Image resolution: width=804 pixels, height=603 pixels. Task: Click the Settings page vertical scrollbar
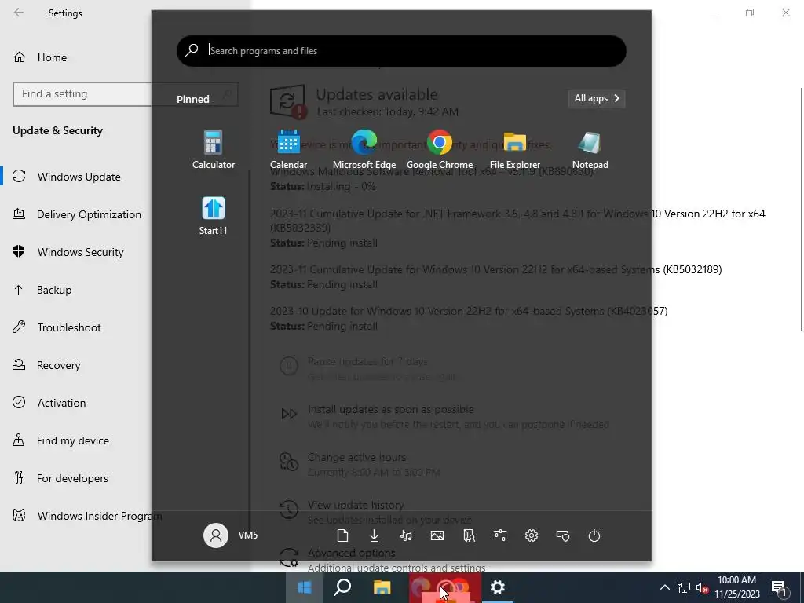(x=800, y=209)
